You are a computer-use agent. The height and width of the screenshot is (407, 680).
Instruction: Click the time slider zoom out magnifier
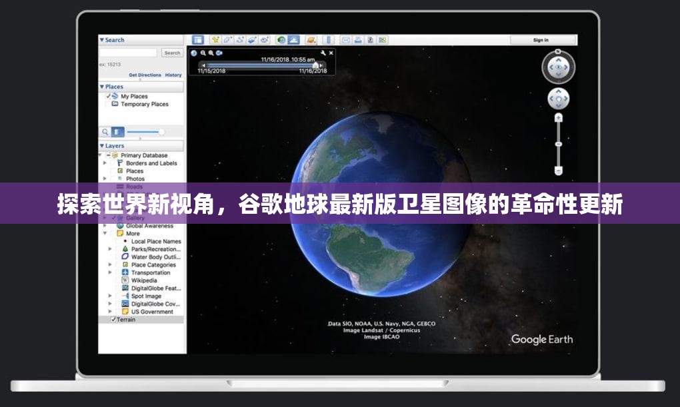pos(203,53)
